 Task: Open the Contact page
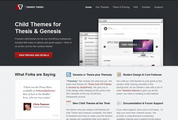(146, 7)
